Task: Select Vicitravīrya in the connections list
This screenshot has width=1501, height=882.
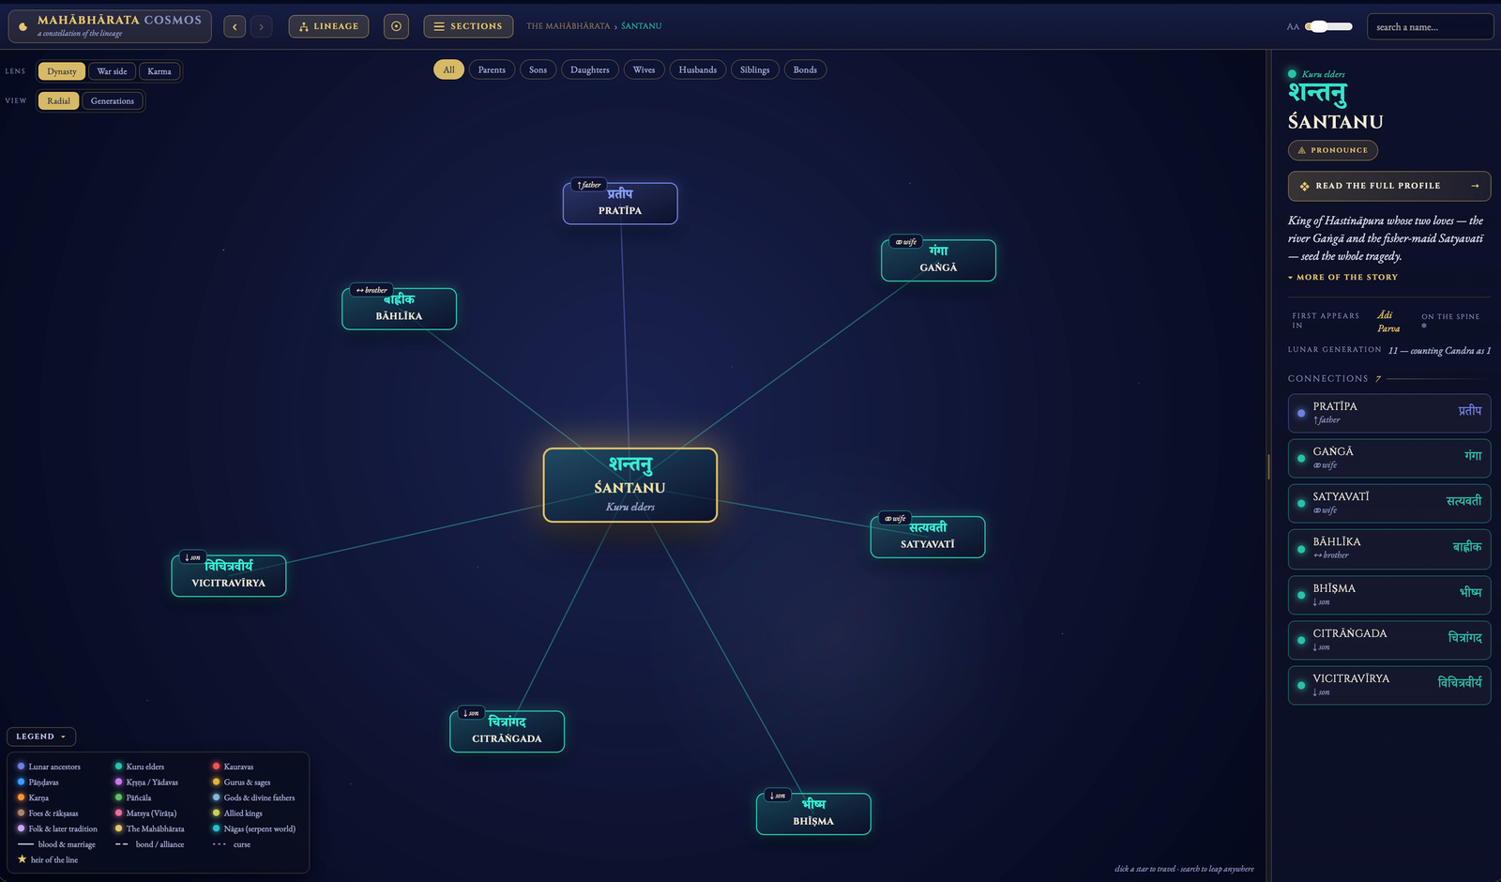Action: click(x=1389, y=685)
